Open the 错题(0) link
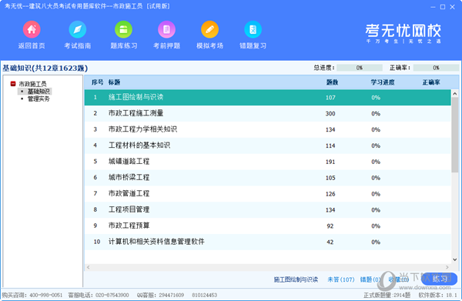 370,279
